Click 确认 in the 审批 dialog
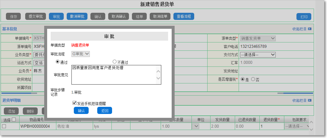This screenshot has width=327, height=138. click(81, 111)
